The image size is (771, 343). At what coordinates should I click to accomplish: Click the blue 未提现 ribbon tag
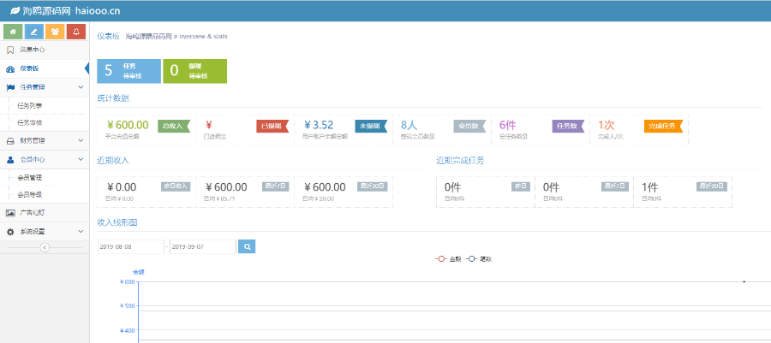(371, 126)
